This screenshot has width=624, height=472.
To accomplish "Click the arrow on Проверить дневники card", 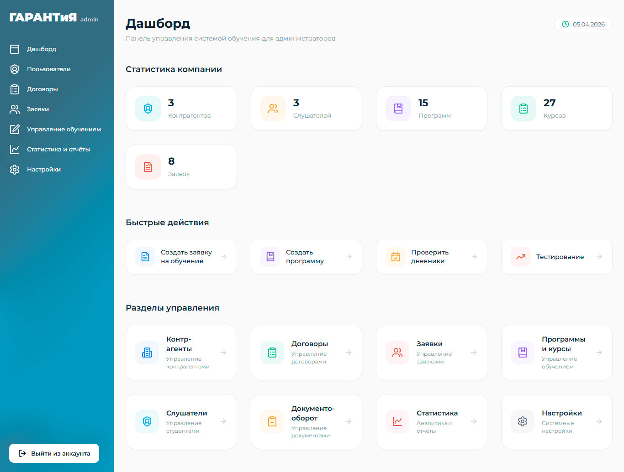I will pos(474,257).
